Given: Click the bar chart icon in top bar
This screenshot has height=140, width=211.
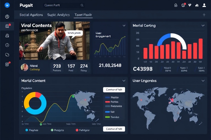Looking at the screenshot, I should click(x=197, y=5).
